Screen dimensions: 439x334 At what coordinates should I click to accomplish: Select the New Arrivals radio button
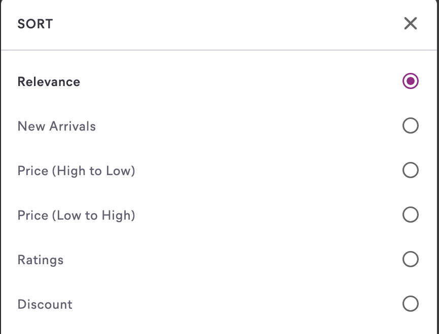click(410, 126)
